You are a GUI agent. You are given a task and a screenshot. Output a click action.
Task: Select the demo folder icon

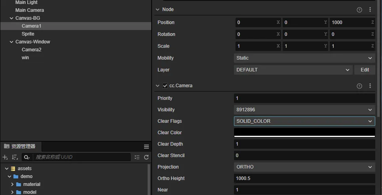point(16,176)
